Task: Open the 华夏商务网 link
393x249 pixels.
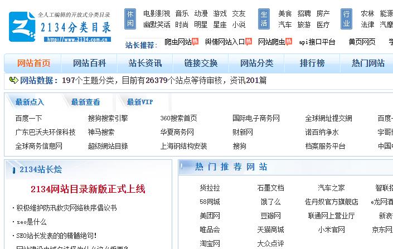Action: click(x=177, y=132)
